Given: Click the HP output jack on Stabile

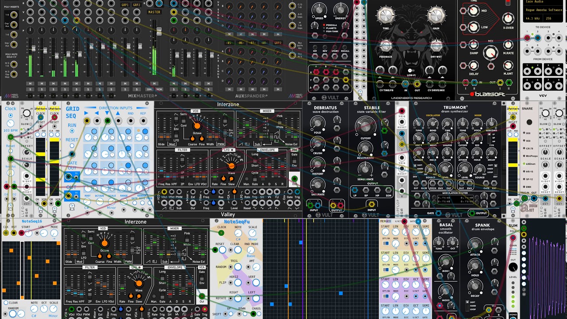Looking at the screenshot, I should point(377,190).
